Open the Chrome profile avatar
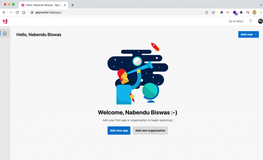This screenshot has height=160, width=263. (x=254, y=12)
